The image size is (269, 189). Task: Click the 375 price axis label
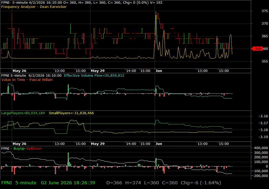[x=265, y=11]
